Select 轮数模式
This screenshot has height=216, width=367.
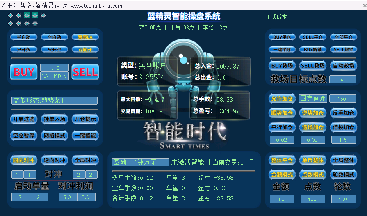click(x=344, y=175)
